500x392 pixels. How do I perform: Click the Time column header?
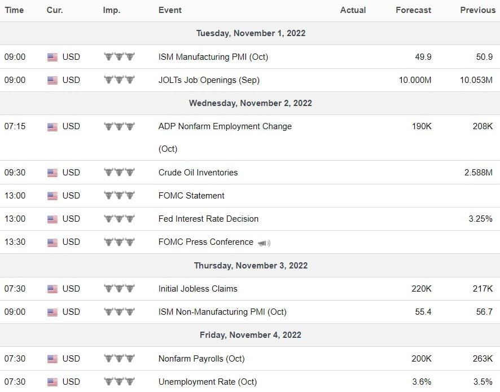[14, 10]
